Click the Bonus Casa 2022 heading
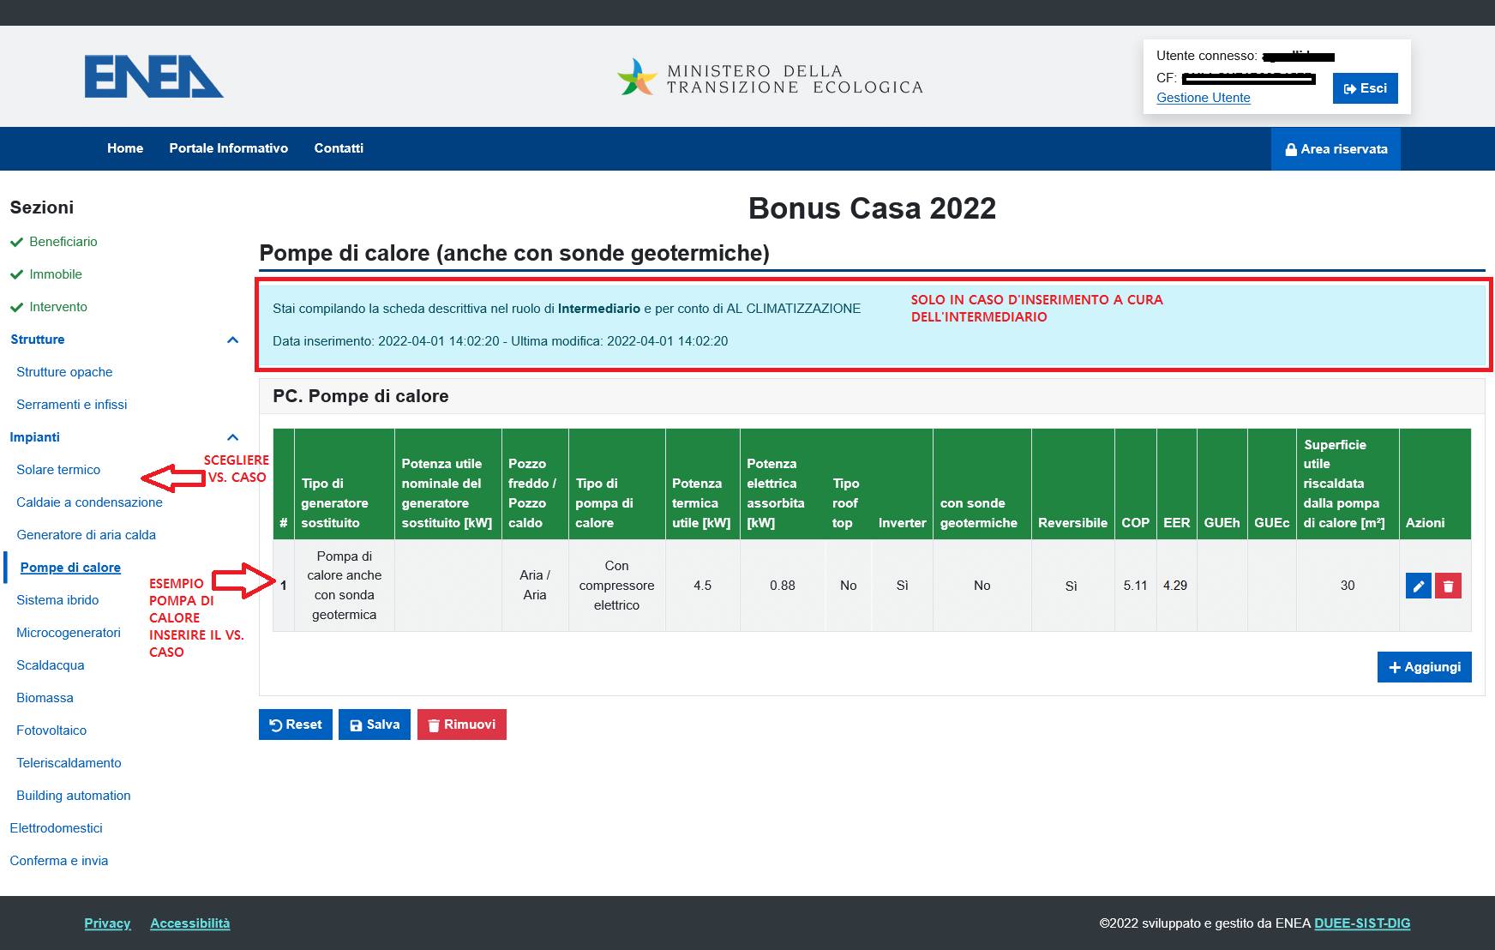This screenshot has height=950, width=1495. coord(872,208)
